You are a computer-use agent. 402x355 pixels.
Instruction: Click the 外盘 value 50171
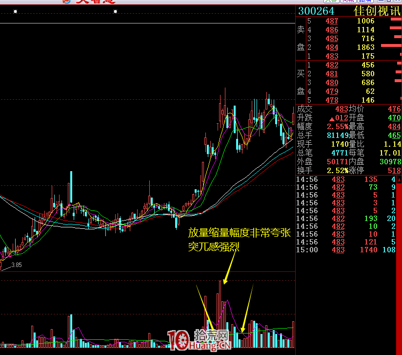point(338,161)
